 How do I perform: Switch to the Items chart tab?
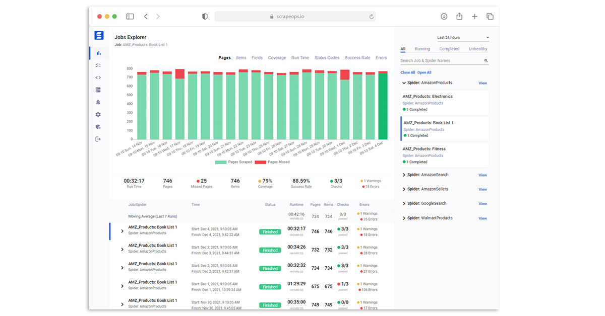tap(241, 58)
